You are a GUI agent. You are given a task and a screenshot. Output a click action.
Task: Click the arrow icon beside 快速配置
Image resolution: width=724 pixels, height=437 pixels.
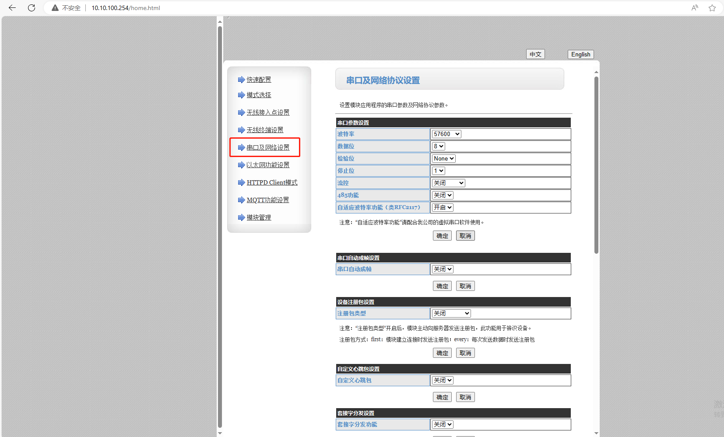(241, 80)
